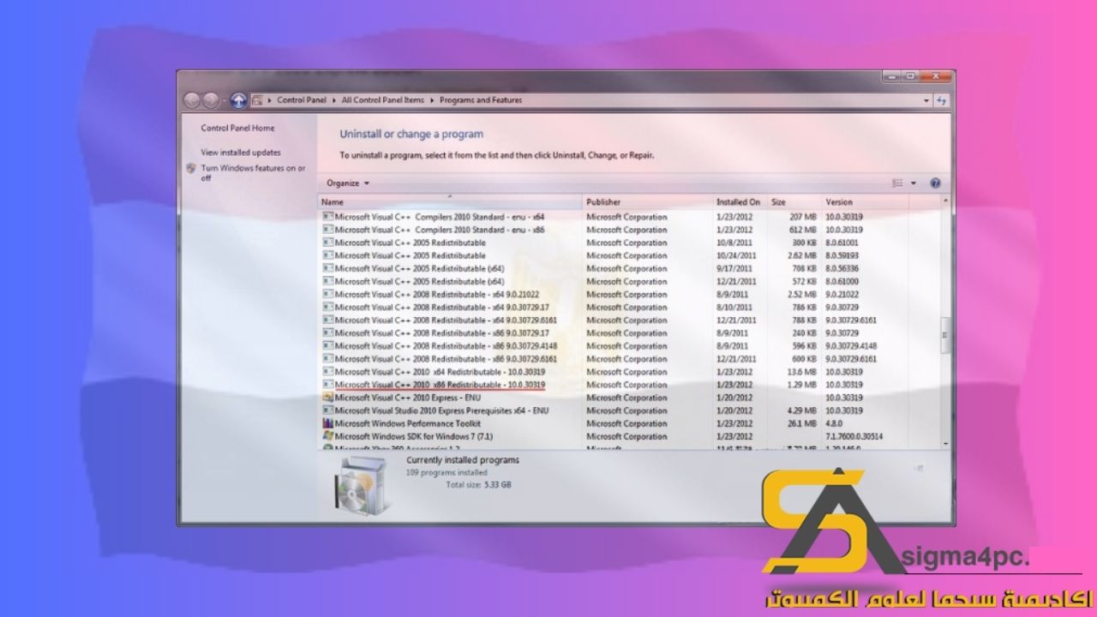The height and width of the screenshot is (617, 1097).
Task: Open the Control Panel Home link
Action: (237, 129)
